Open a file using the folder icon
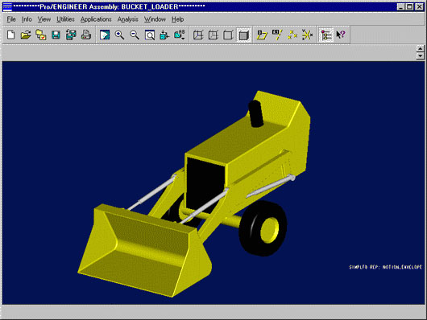Image resolution: width=427 pixels, height=320 pixels. (x=26, y=35)
